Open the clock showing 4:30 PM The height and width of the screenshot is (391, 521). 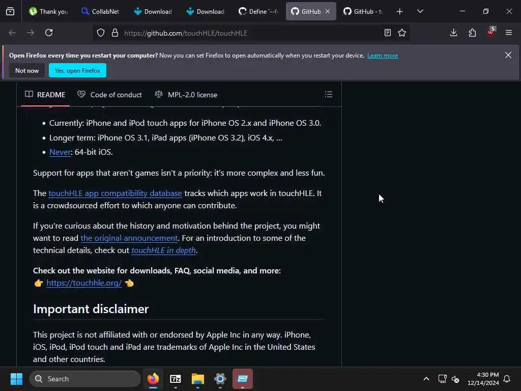coord(483,379)
